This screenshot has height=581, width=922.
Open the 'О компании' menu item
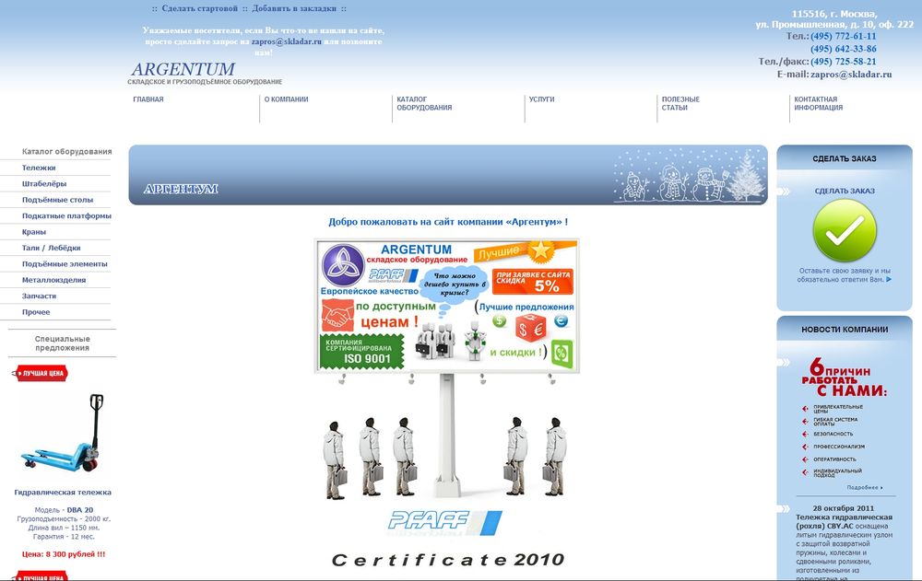[x=287, y=99]
